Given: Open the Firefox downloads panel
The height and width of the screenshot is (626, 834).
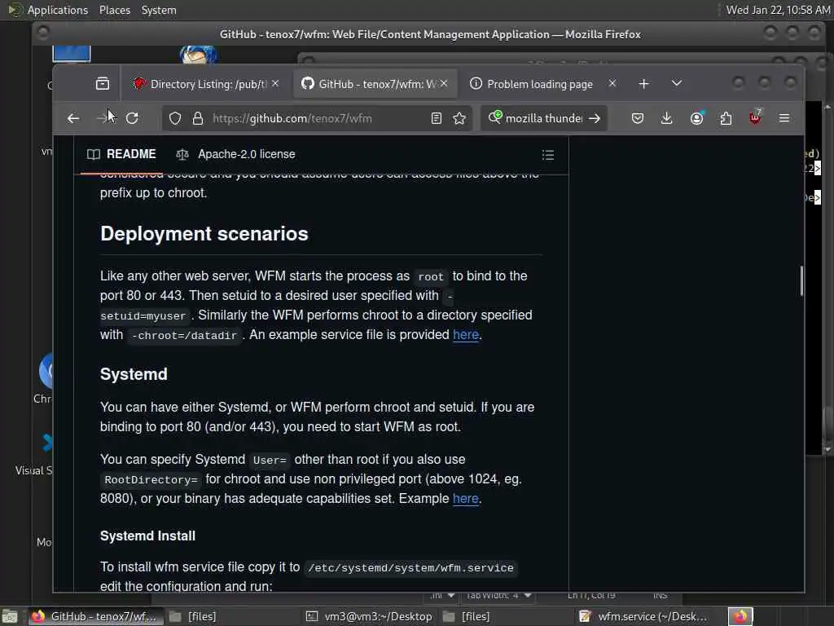Looking at the screenshot, I should pyautogui.click(x=666, y=118).
